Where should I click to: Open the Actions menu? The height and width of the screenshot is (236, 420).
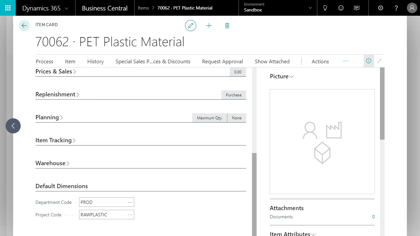tap(320, 61)
